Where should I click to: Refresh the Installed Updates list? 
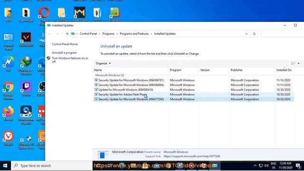(254, 34)
